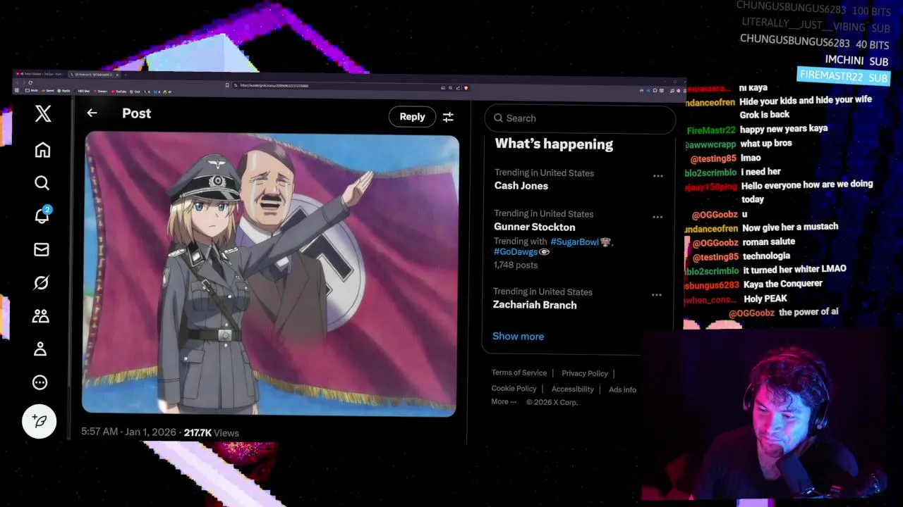Open the YouTube bookmark

pyautogui.click(x=118, y=91)
